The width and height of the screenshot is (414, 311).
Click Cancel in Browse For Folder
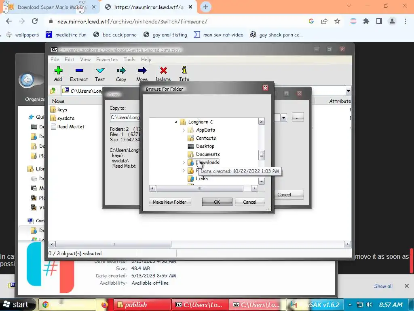(250, 202)
